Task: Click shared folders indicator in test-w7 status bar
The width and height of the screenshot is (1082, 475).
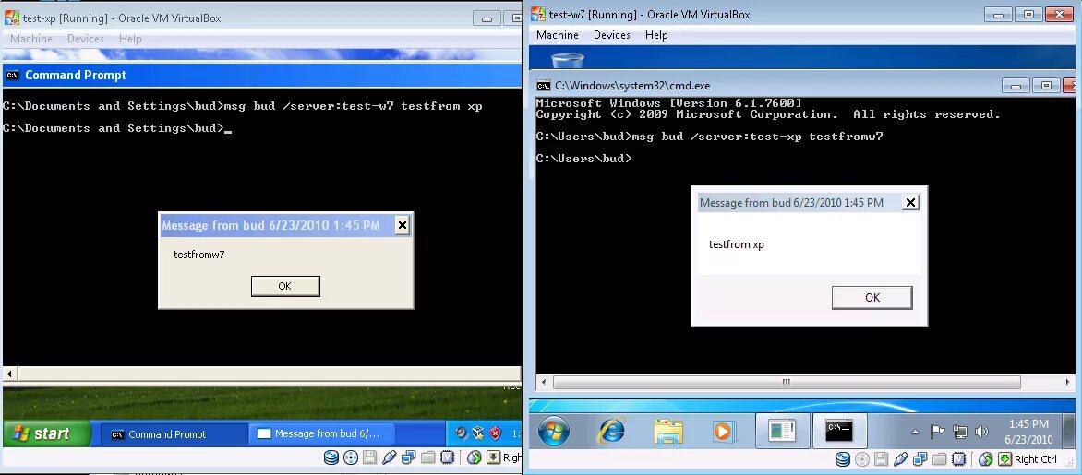Action: click(939, 460)
